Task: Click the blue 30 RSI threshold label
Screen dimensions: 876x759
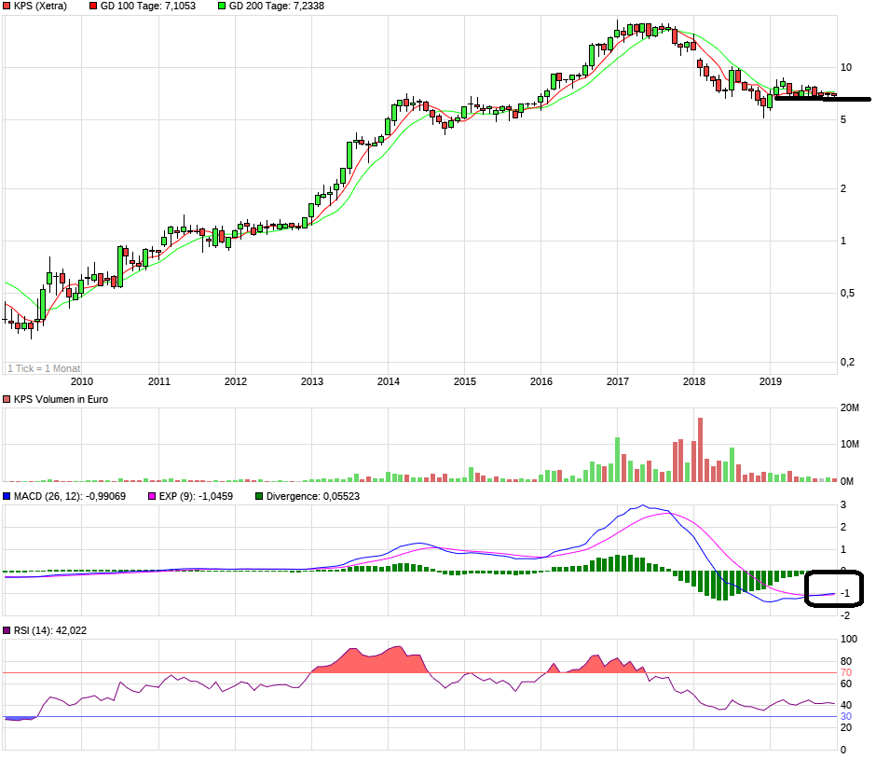Action: tap(846, 717)
